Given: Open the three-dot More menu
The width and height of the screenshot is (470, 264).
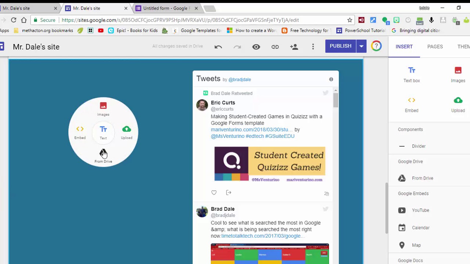Looking at the screenshot, I should 313,47.
